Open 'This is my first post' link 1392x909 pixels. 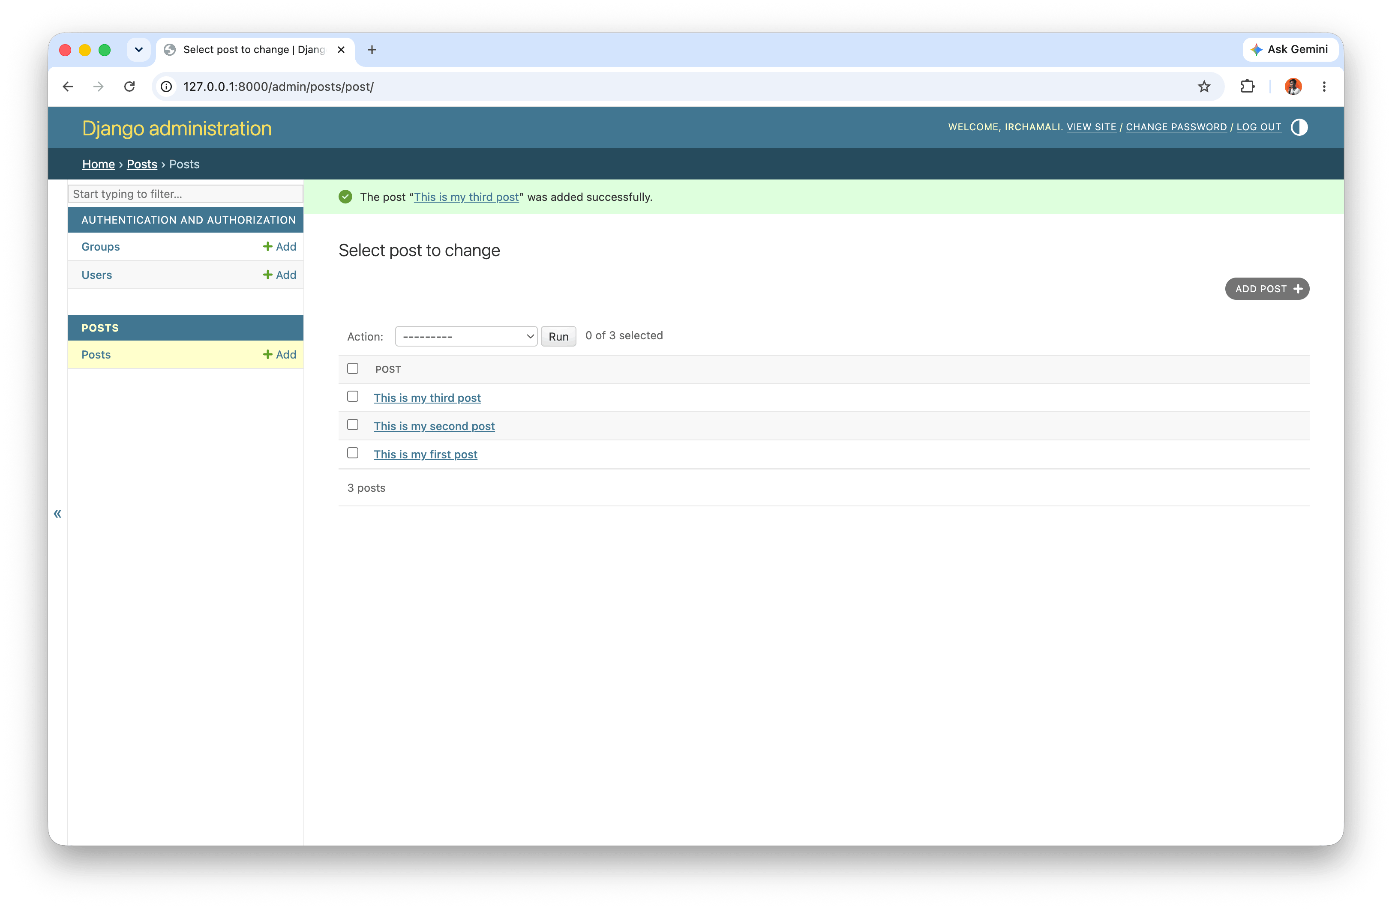click(x=425, y=454)
